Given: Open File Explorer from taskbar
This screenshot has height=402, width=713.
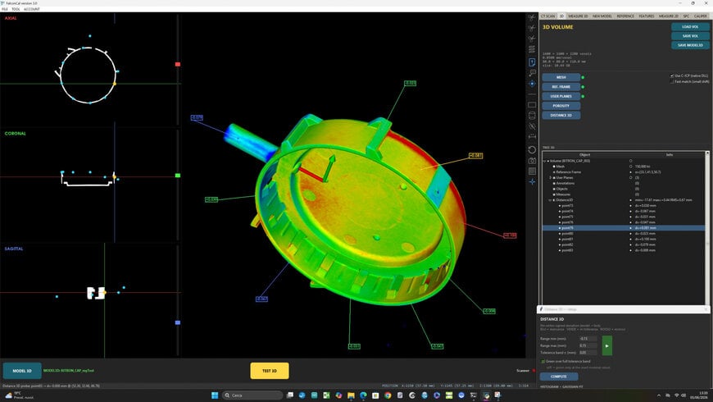Looking at the screenshot, I should [x=351, y=395].
